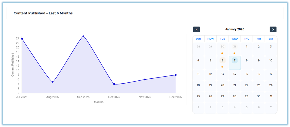The image size is (290, 127).
Task: Go to previous month in calendar
Action: click(x=196, y=29)
